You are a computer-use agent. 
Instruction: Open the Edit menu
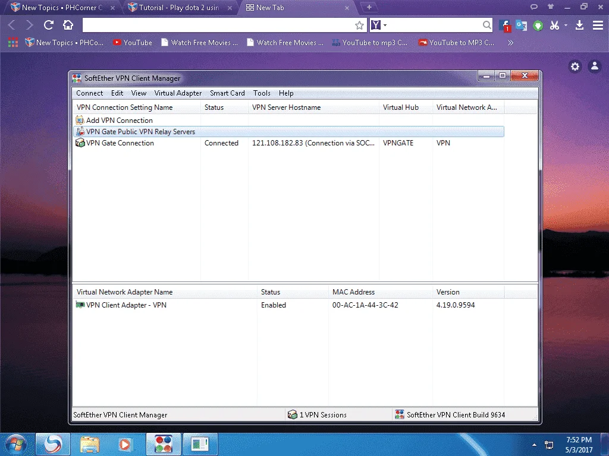[x=117, y=93]
